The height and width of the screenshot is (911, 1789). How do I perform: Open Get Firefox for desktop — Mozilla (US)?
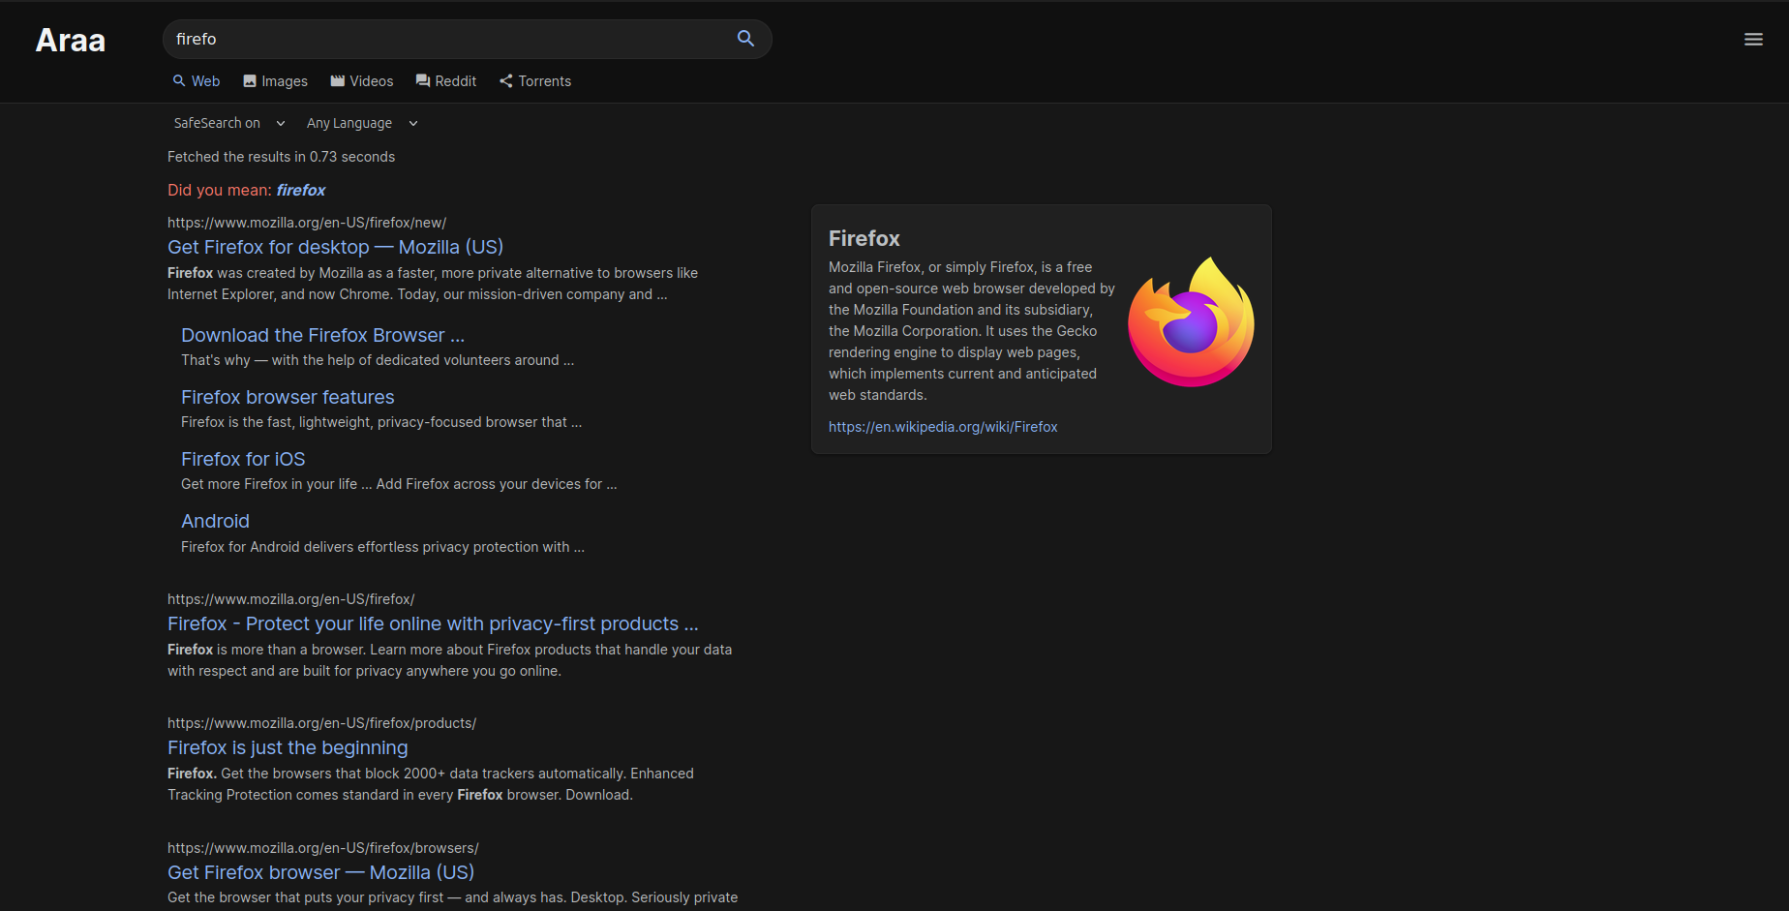tap(335, 247)
